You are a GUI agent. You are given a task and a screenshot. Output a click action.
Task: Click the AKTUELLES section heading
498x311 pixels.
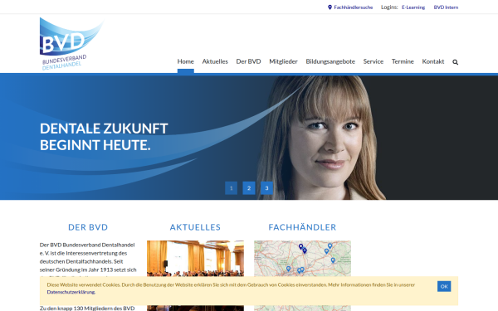195,227
